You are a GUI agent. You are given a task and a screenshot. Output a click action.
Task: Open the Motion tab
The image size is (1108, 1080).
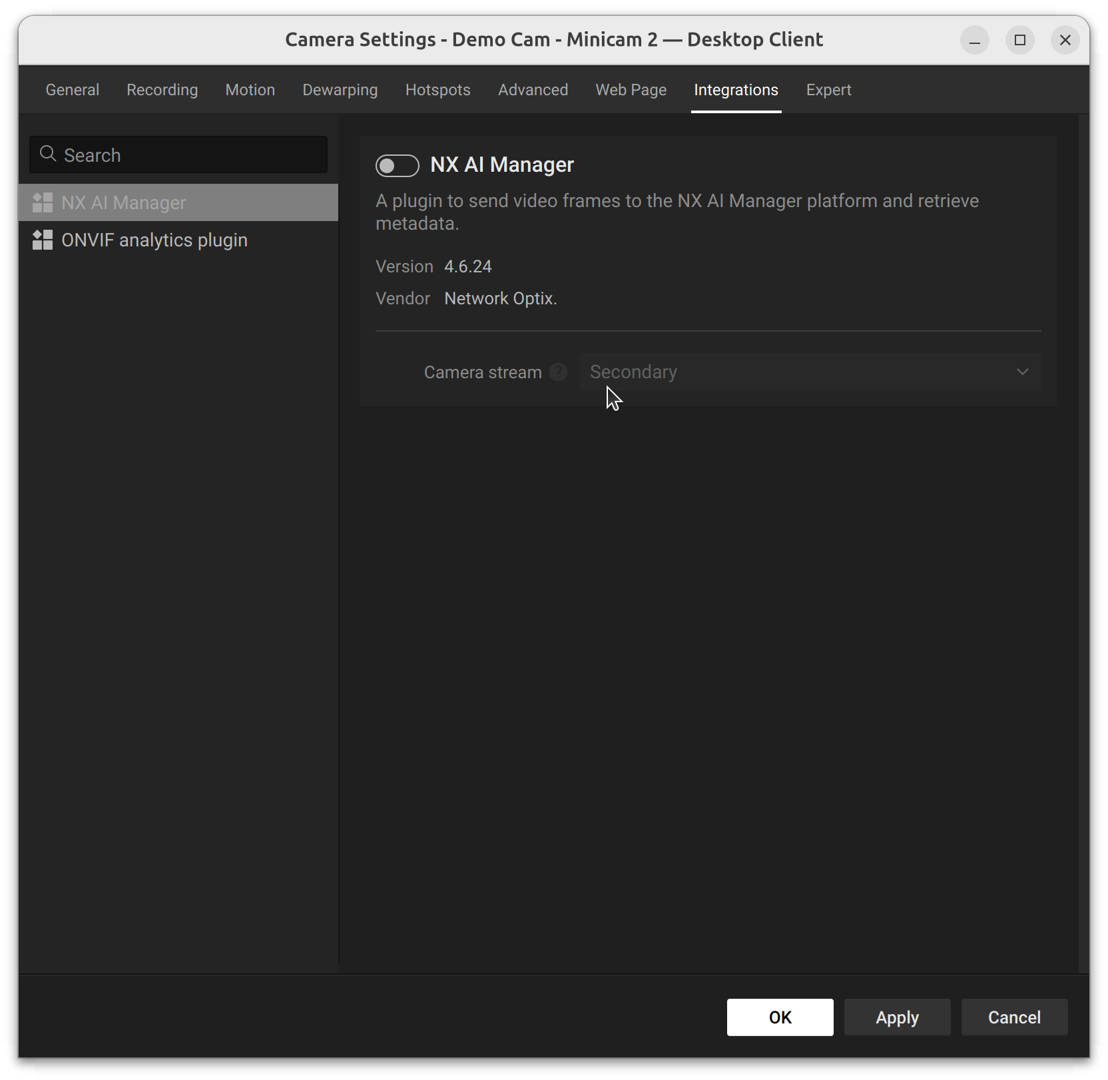[250, 90]
